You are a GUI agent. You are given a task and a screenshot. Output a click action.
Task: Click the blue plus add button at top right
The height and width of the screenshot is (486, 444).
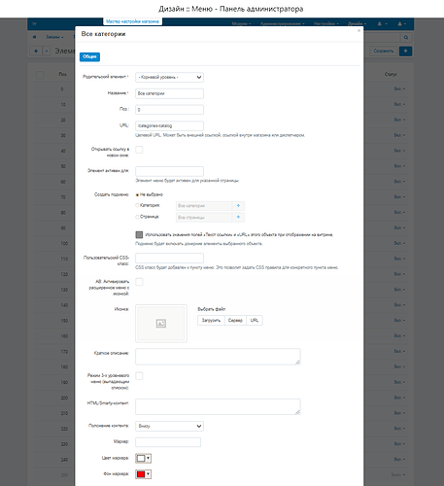tap(405, 51)
